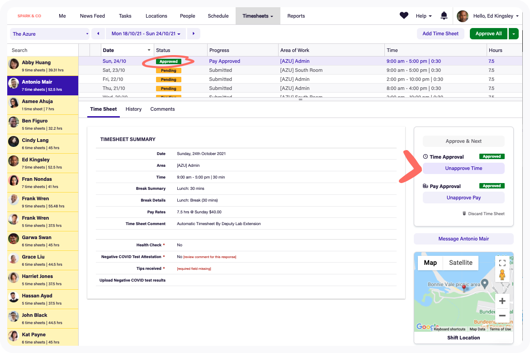Select Garwa Swan in employee list
530x353 pixels.
(x=43, y=241)
